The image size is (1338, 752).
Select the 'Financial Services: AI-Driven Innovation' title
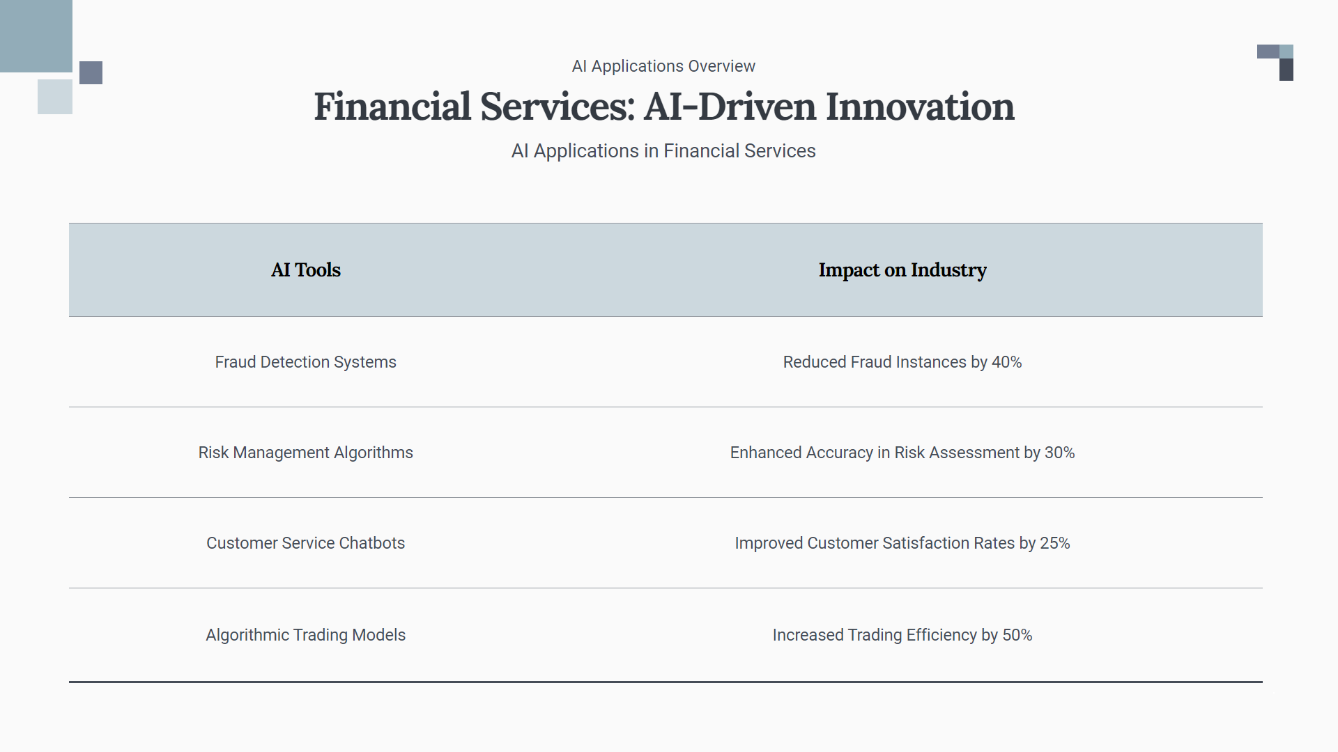(x=663, y=107)
